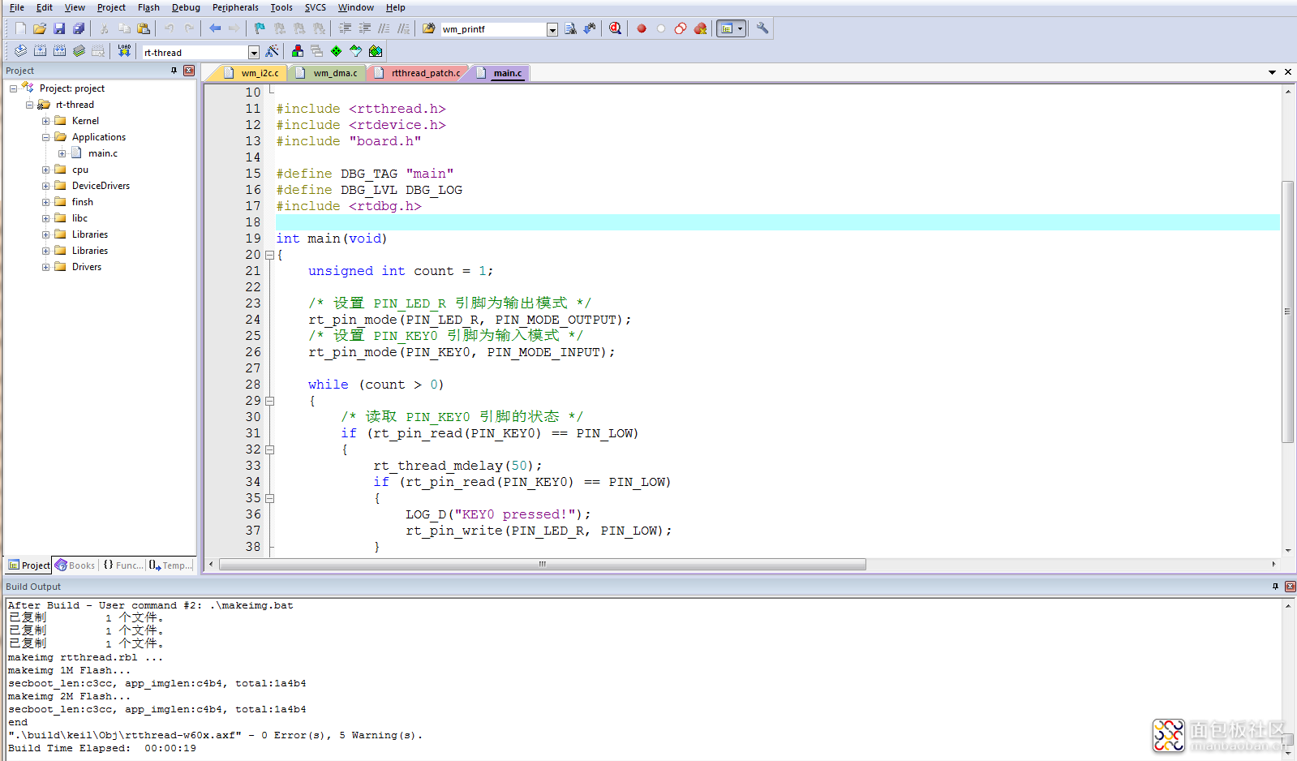Click the editor vertical scrollbar thumb

(x=1287, y=312)
